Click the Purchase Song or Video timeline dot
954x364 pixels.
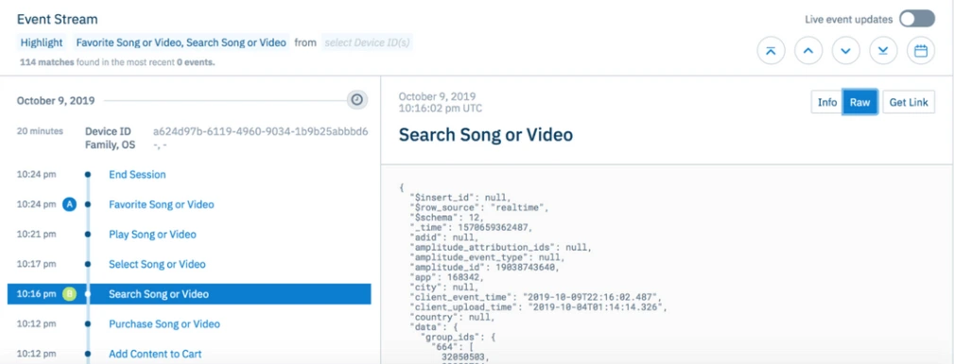click(88, 324)
